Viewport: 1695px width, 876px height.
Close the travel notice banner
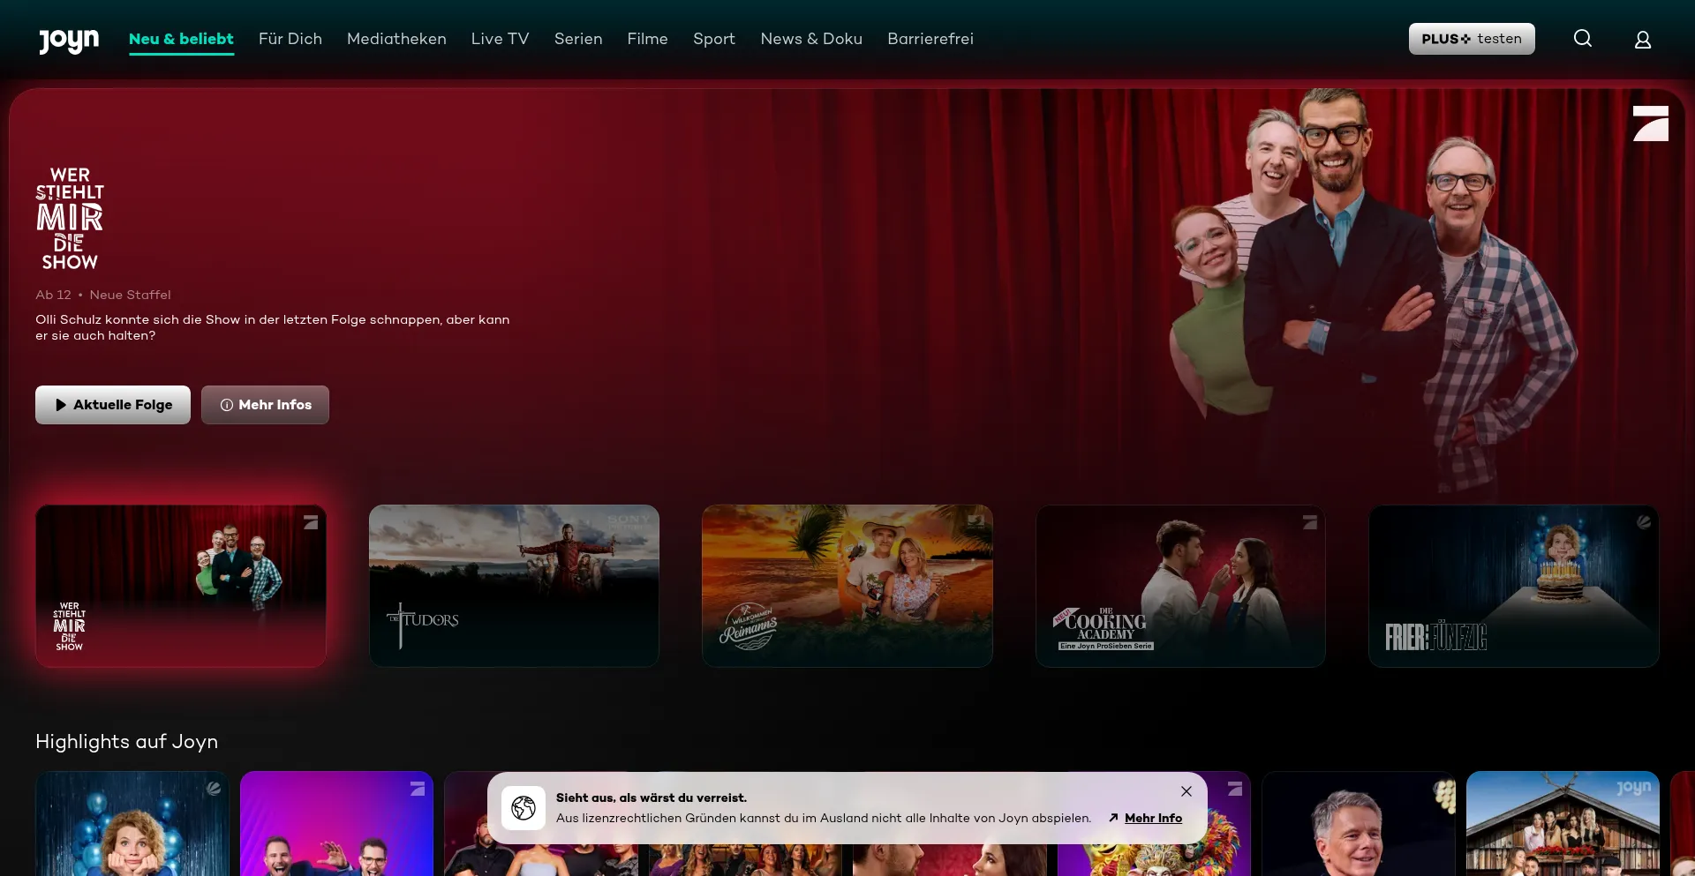[1186, 791]
